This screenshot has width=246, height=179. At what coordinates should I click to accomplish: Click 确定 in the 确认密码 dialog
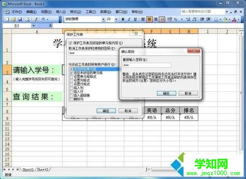coord(166,93)
